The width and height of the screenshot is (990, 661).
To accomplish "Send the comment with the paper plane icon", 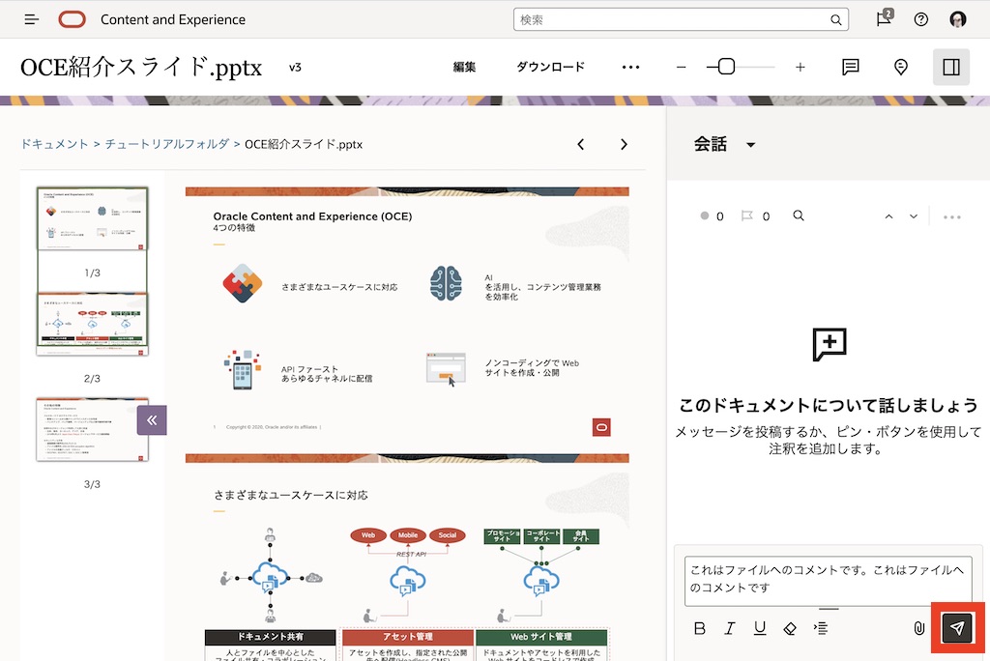I will point(956,627).
